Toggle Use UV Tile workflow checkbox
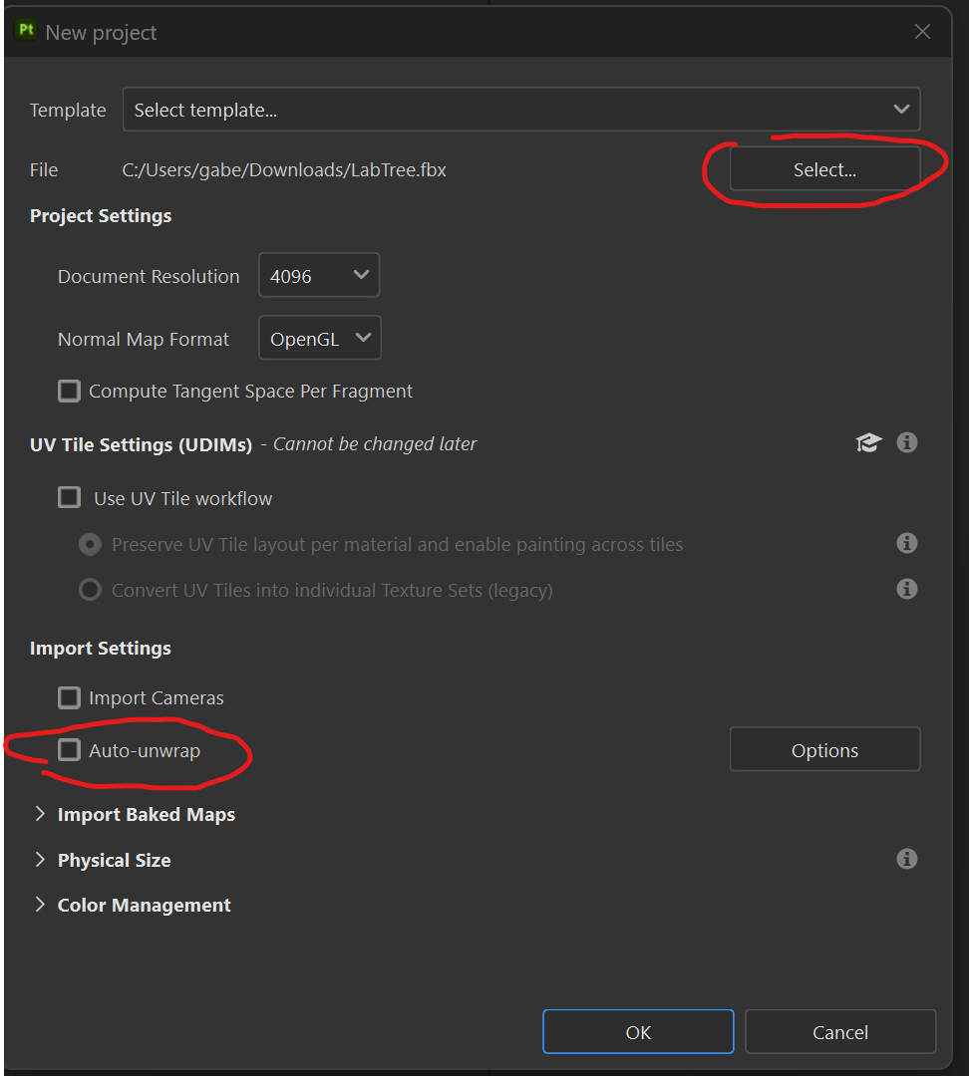The height and width of the screenshot is (1076, 969). (70, 497)
